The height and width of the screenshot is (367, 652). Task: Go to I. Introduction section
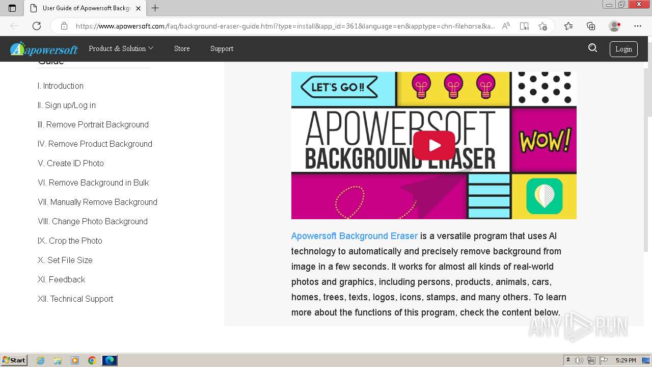click(61, 86)
